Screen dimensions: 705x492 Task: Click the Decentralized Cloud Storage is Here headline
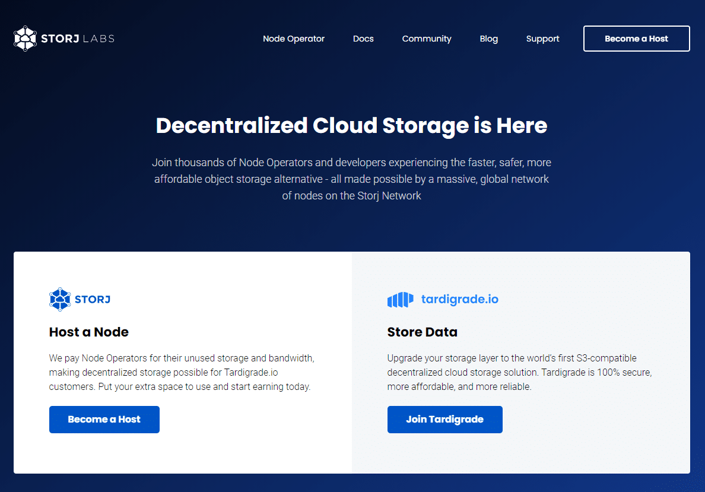click(x=351, y=126)
